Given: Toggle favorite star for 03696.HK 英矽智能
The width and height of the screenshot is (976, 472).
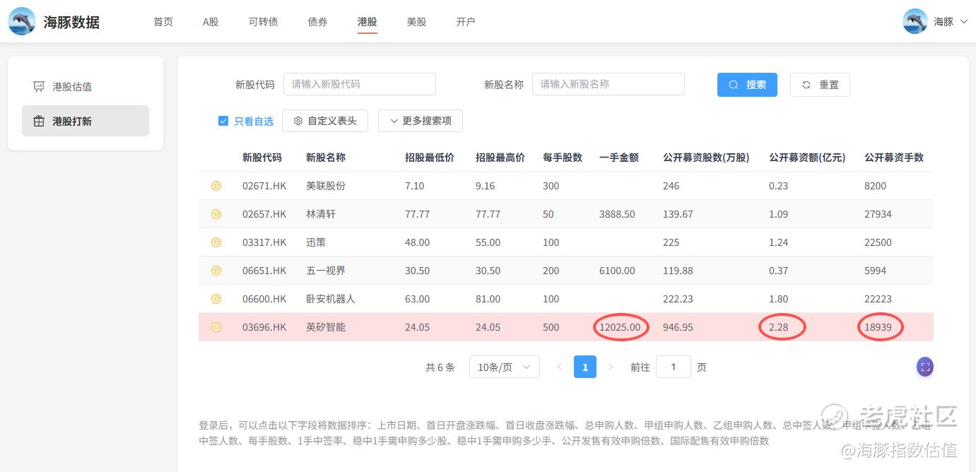Looking at the screenshot, I should click(216, 327).
